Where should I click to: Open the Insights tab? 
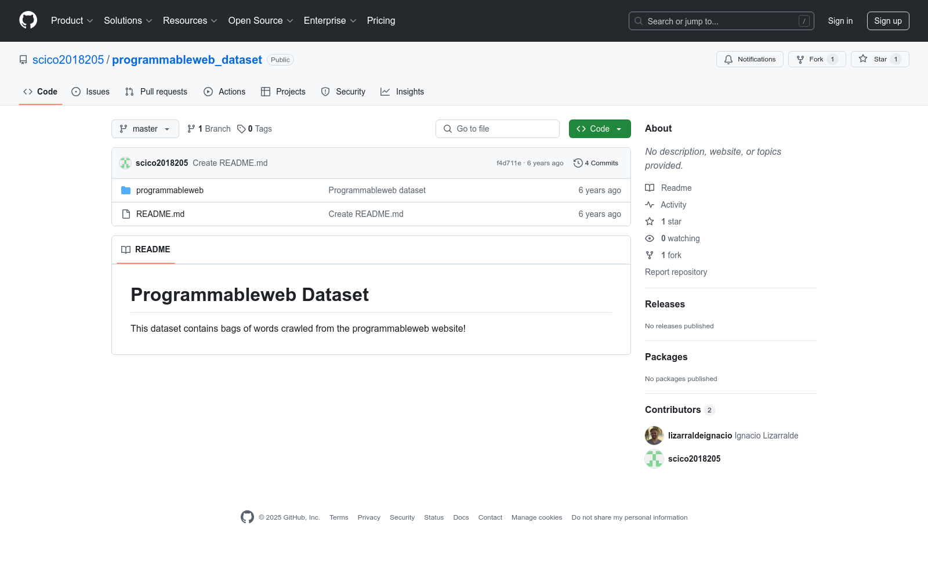[403, 92]
